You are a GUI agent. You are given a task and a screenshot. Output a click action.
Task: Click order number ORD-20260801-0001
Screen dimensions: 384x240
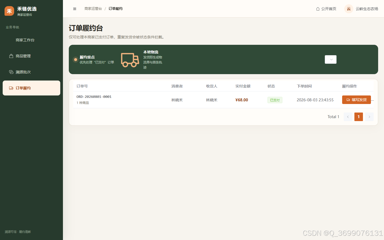[94, 97]
